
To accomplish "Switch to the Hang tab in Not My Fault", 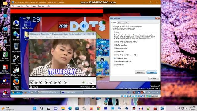I will [x=119, y=23].
